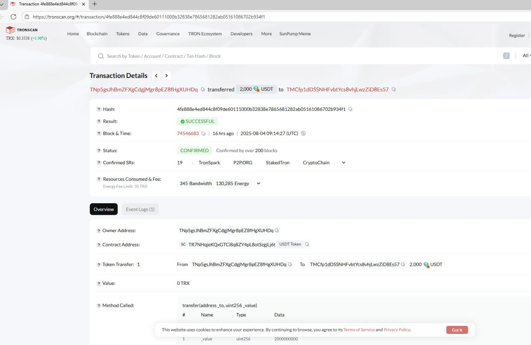Open the Home menu
This screenshot has width=531, height=345.
pyautogui.click(x=73, y=34)
